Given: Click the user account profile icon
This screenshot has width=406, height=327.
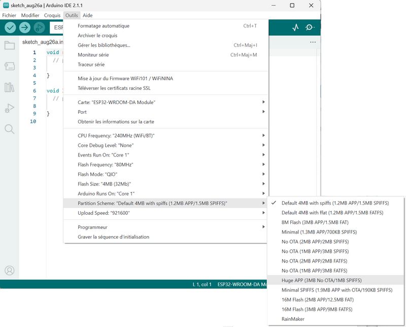Looking at the screenshot, I should click(10, 270).
